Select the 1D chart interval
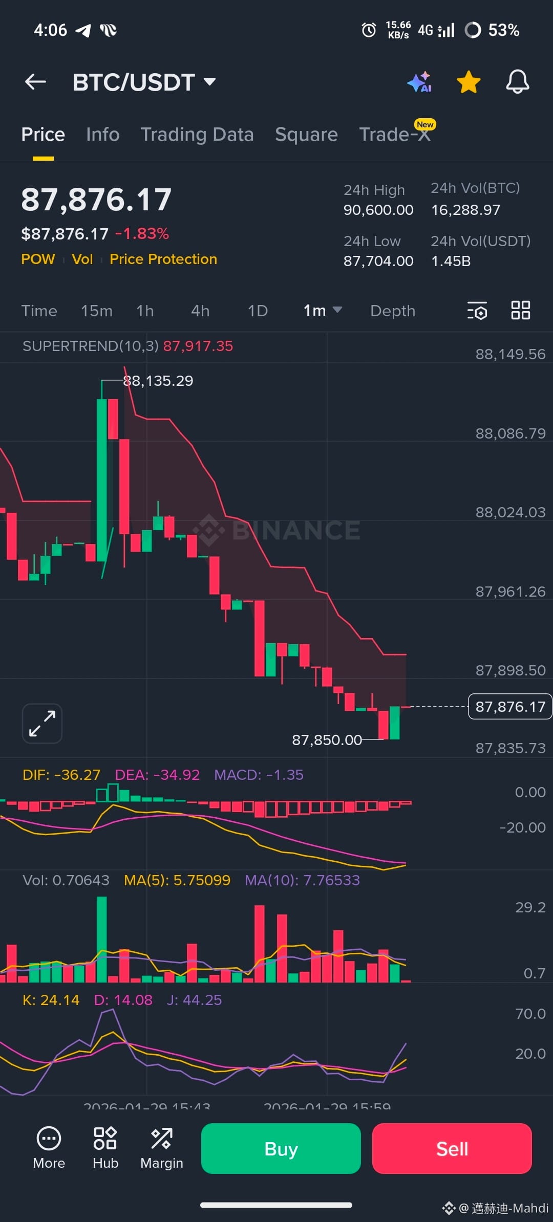This screenshot has width=553, height=1222. click(258, 311)
